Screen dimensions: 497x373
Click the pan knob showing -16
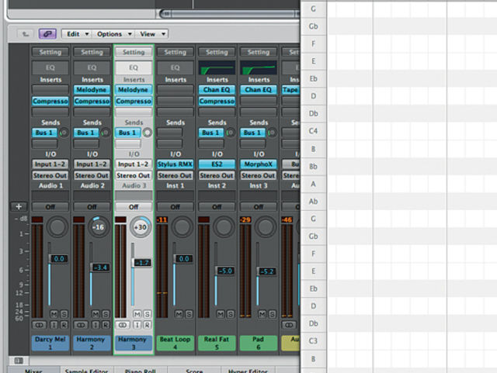point(99,227)
